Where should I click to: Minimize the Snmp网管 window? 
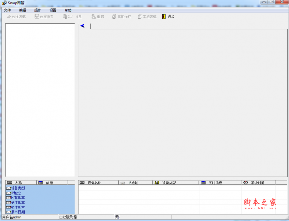(264, 2)
